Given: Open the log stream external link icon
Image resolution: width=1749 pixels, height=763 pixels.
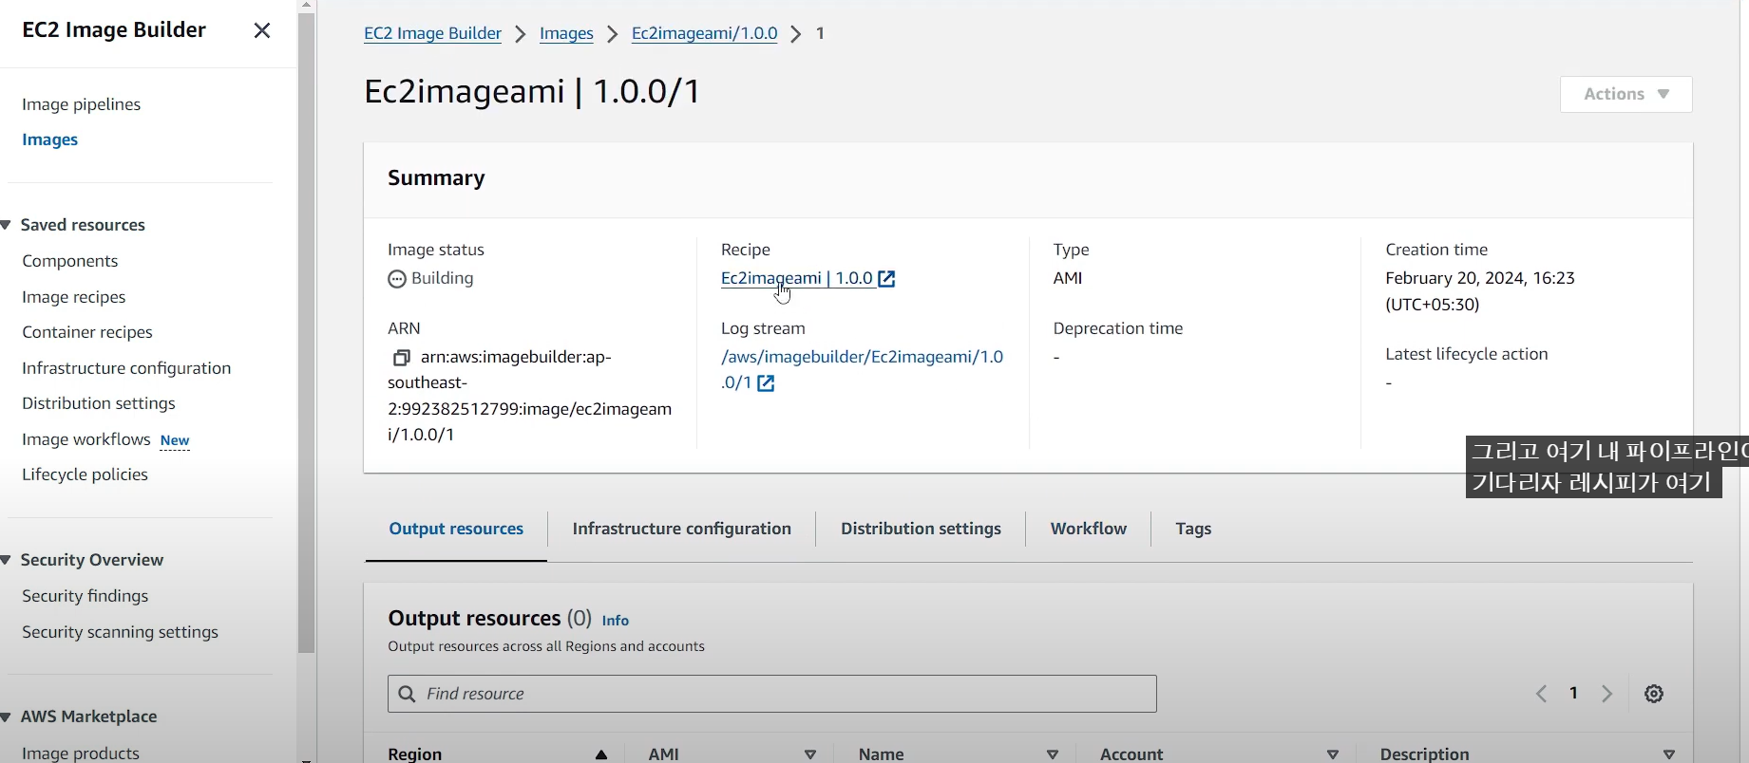Looking at the screenshot, I should (766, 383).
